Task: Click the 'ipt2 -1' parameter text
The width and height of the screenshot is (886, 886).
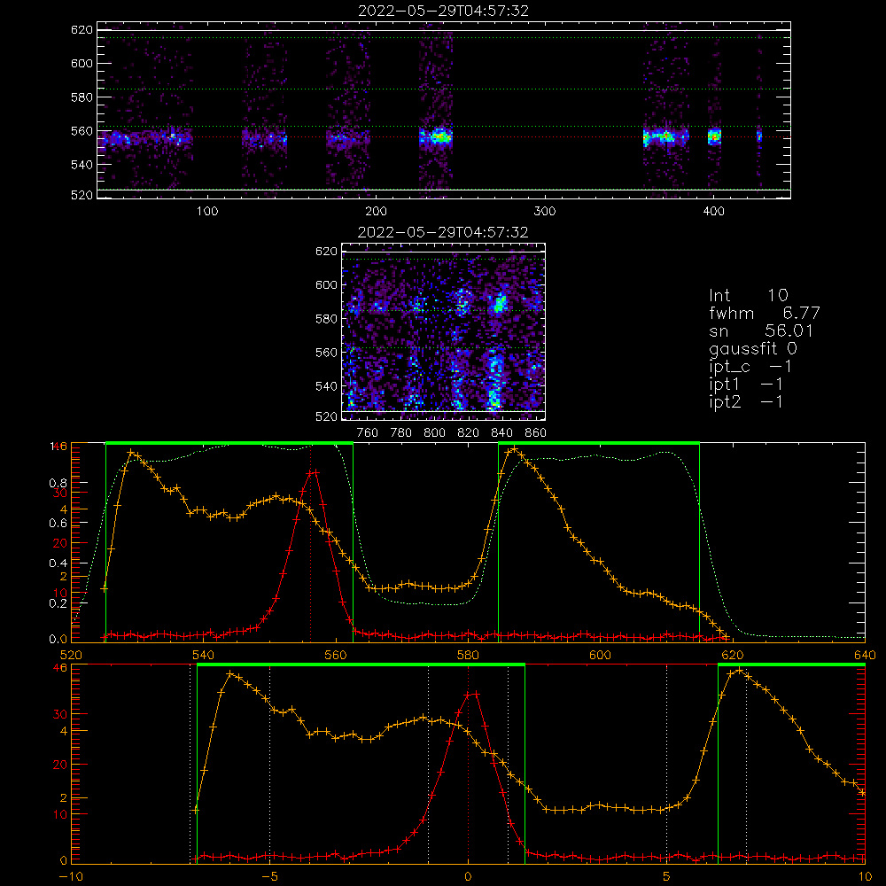Action: 746,401
